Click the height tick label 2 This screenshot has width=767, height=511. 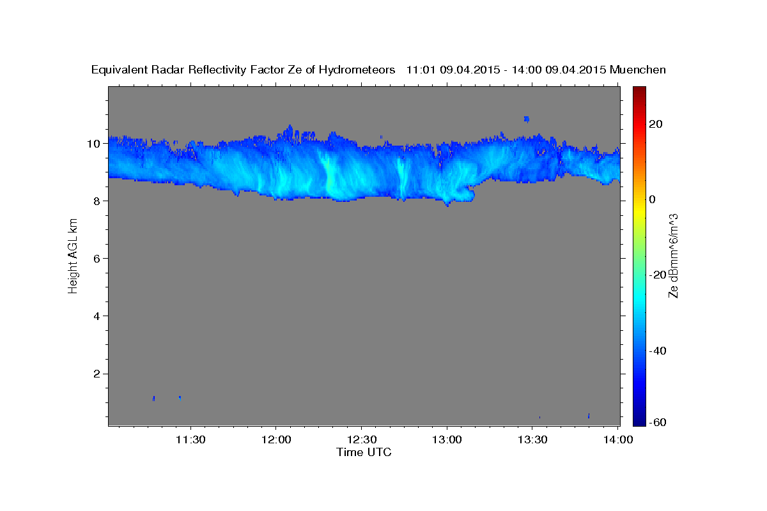[97, 374]
